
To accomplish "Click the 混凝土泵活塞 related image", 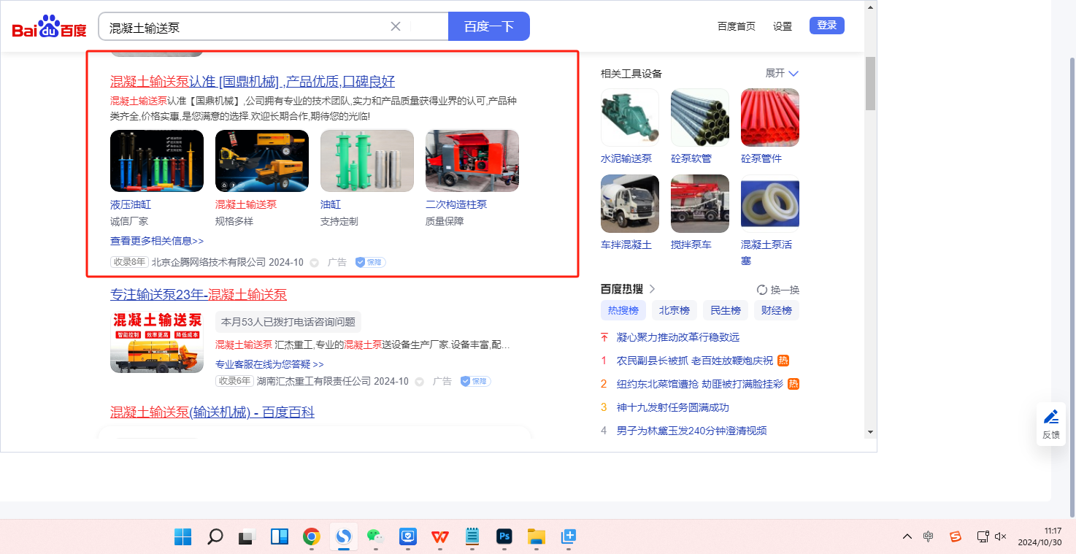I will (770, 204).
